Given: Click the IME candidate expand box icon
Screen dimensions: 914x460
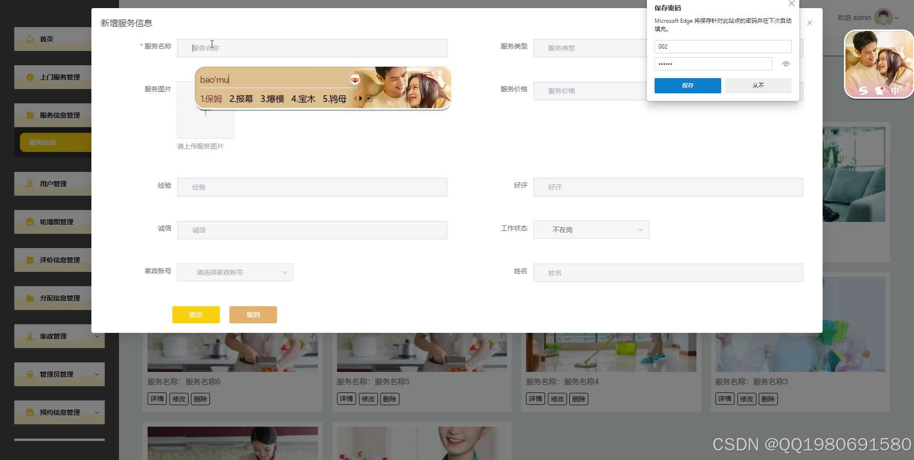Looking at the screenshot, I should pos(369,99).
